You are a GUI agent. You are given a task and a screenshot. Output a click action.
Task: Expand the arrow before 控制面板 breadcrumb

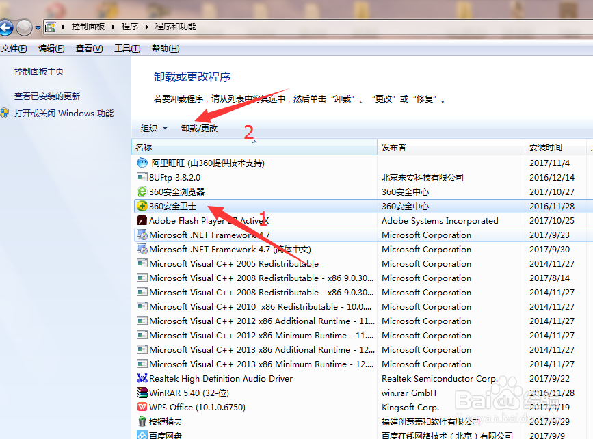[63, 27]
